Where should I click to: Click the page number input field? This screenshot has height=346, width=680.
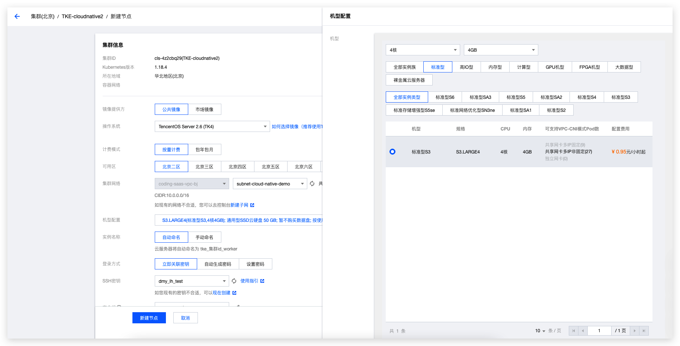599,331
